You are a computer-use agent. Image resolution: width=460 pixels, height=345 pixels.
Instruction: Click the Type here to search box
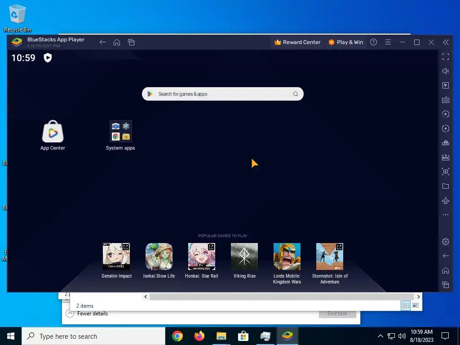pyautogui.click(x=93, y=336)
